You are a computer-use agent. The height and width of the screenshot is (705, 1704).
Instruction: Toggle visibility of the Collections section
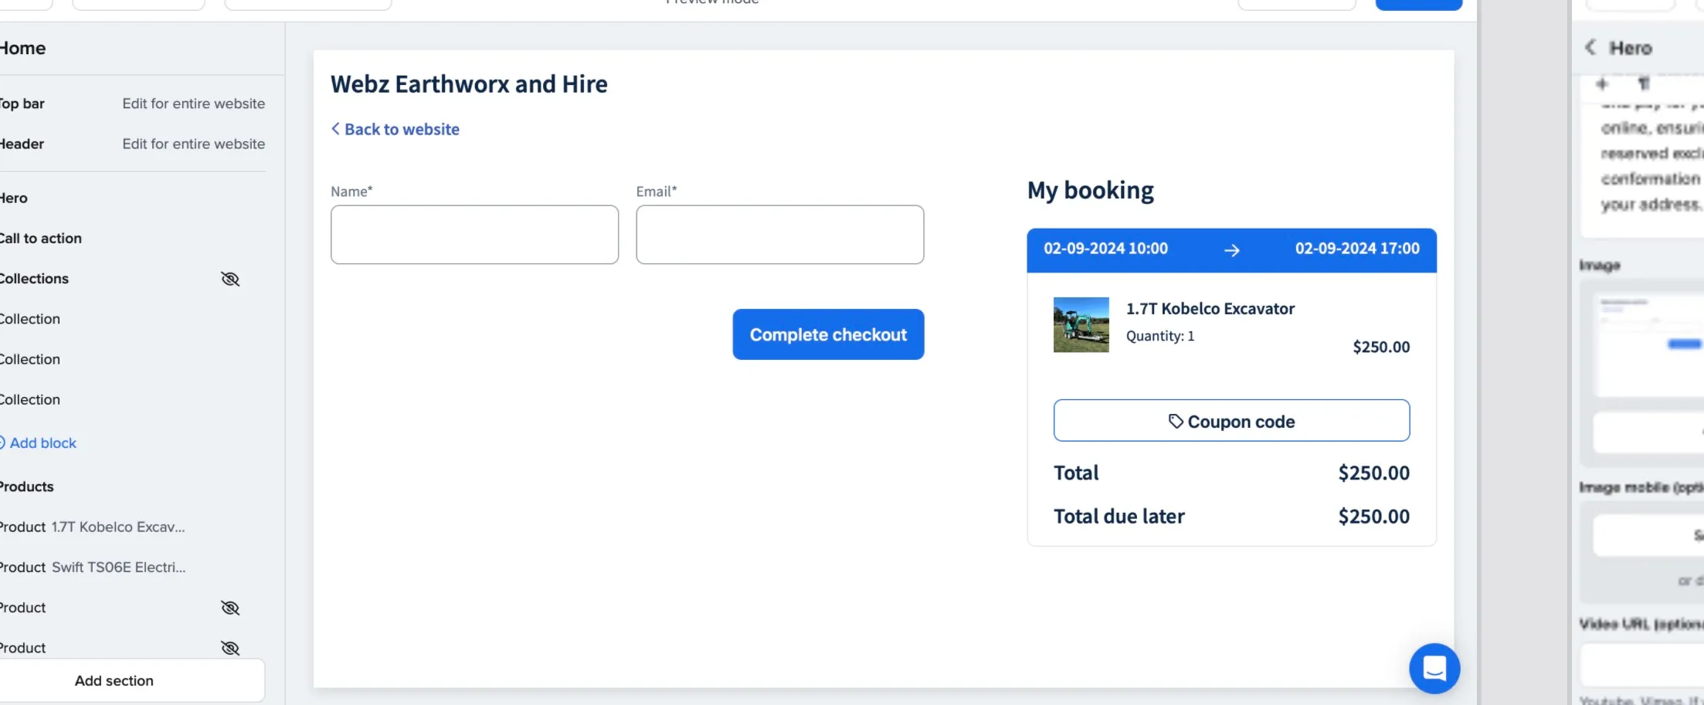click(x=230, y=279)
